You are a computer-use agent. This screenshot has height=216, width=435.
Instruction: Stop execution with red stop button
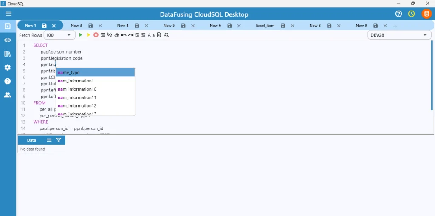[96, 35]
